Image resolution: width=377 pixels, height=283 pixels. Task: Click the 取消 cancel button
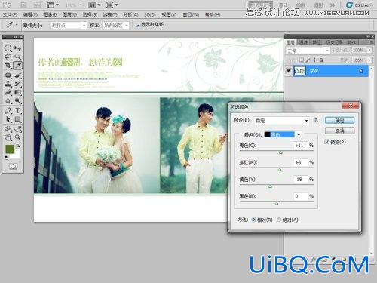339,131
